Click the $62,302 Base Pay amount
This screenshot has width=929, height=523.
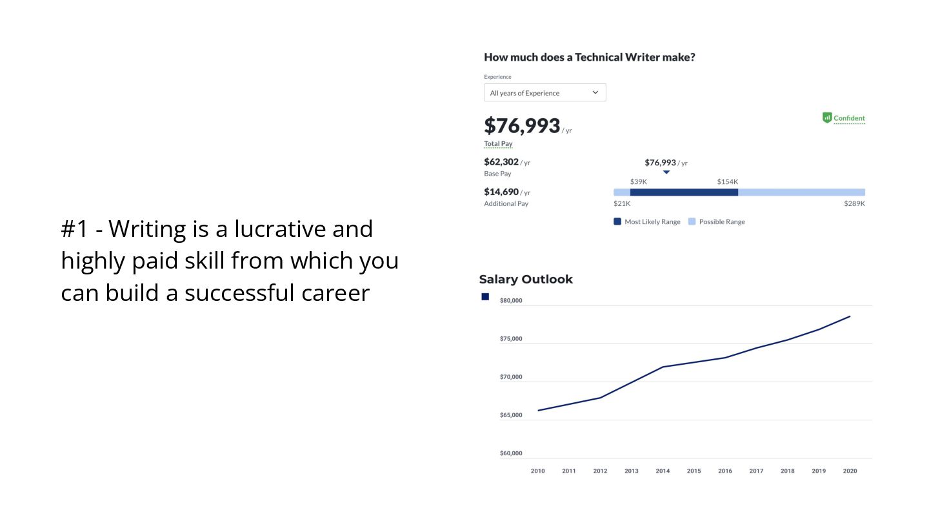click(x=501, y=162)
